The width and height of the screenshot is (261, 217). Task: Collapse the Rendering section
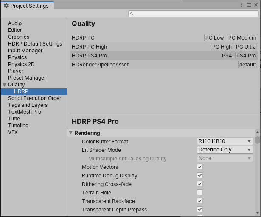(71, 133)
